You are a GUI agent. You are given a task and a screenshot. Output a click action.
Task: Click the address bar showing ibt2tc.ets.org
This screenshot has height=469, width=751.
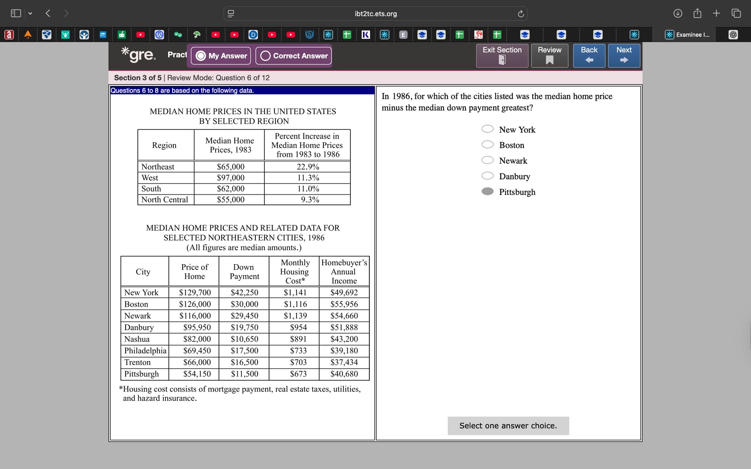point(375,14)
